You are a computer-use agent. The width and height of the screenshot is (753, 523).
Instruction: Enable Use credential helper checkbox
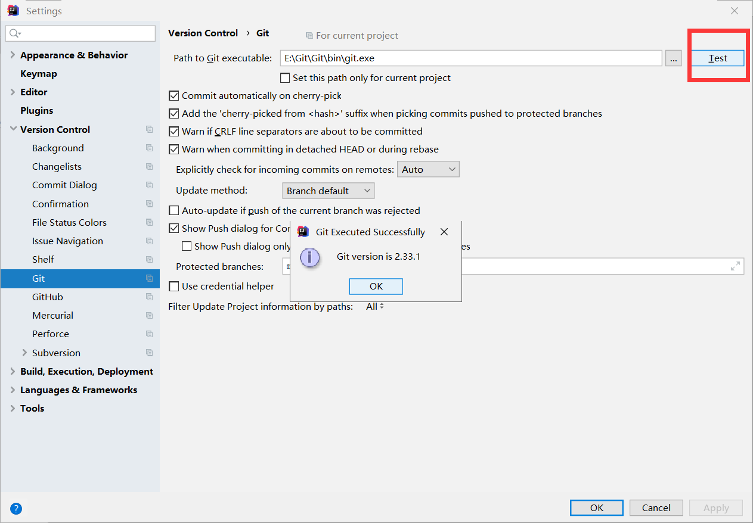click(x=174, y=286)
